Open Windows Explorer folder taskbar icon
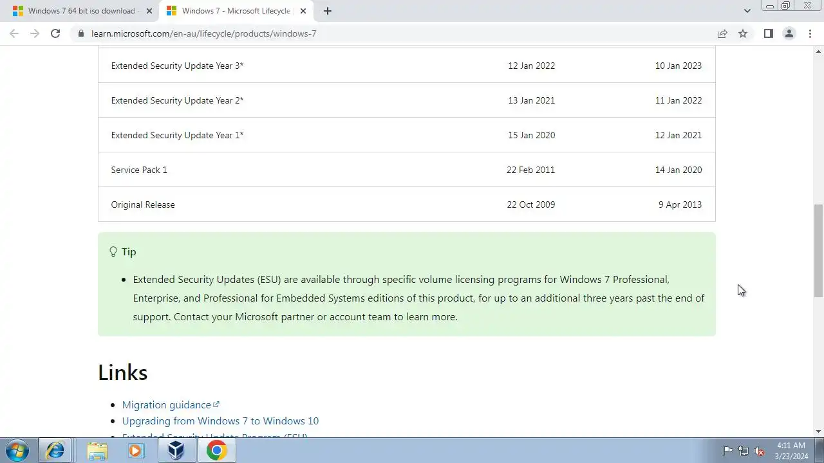 97,451
